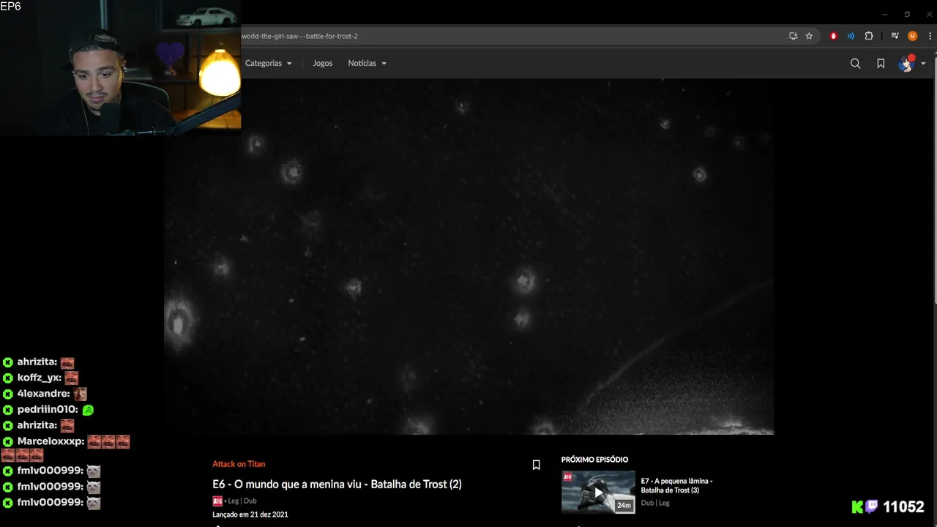Open the Notícias dropdown menu
Viewport: 937px width, 527px height.
367,63
